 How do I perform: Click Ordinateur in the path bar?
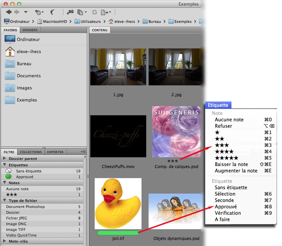(x=17, y=22)
